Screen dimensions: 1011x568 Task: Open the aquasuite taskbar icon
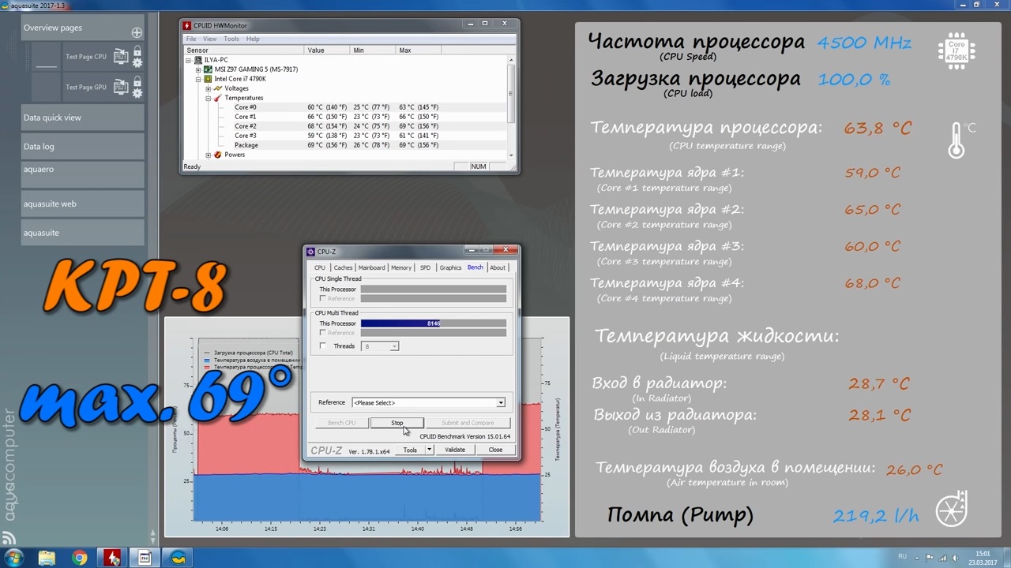click(179, 559)
